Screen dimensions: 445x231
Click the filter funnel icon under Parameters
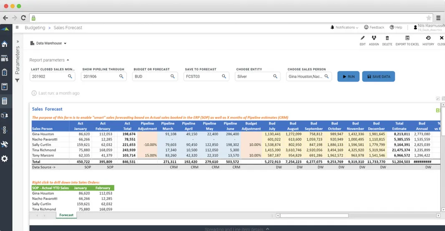coord(18,80)
